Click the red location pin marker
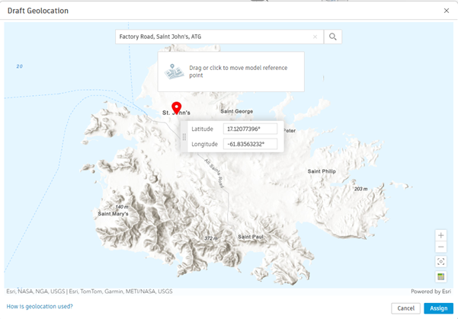 pyautogui.click(x=177, y=108)
